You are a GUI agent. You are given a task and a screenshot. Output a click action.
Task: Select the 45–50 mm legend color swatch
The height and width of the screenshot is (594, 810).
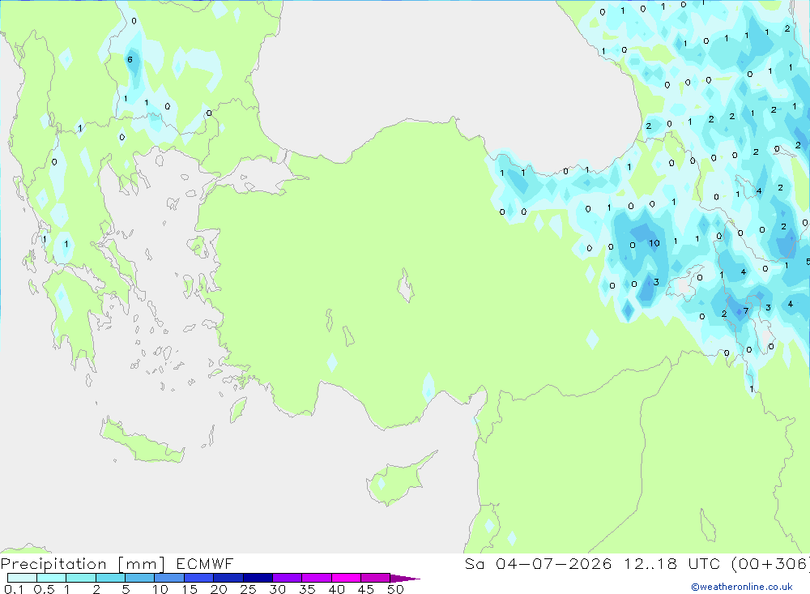coord(375,578)
